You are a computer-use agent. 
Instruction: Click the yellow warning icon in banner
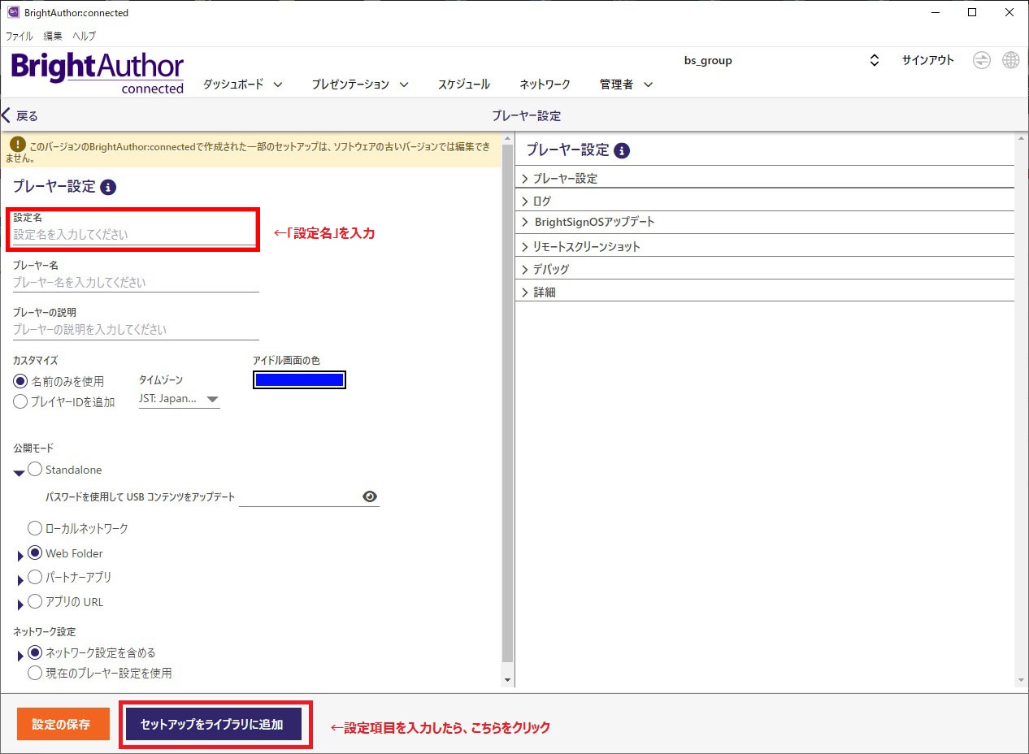[18, 145]
